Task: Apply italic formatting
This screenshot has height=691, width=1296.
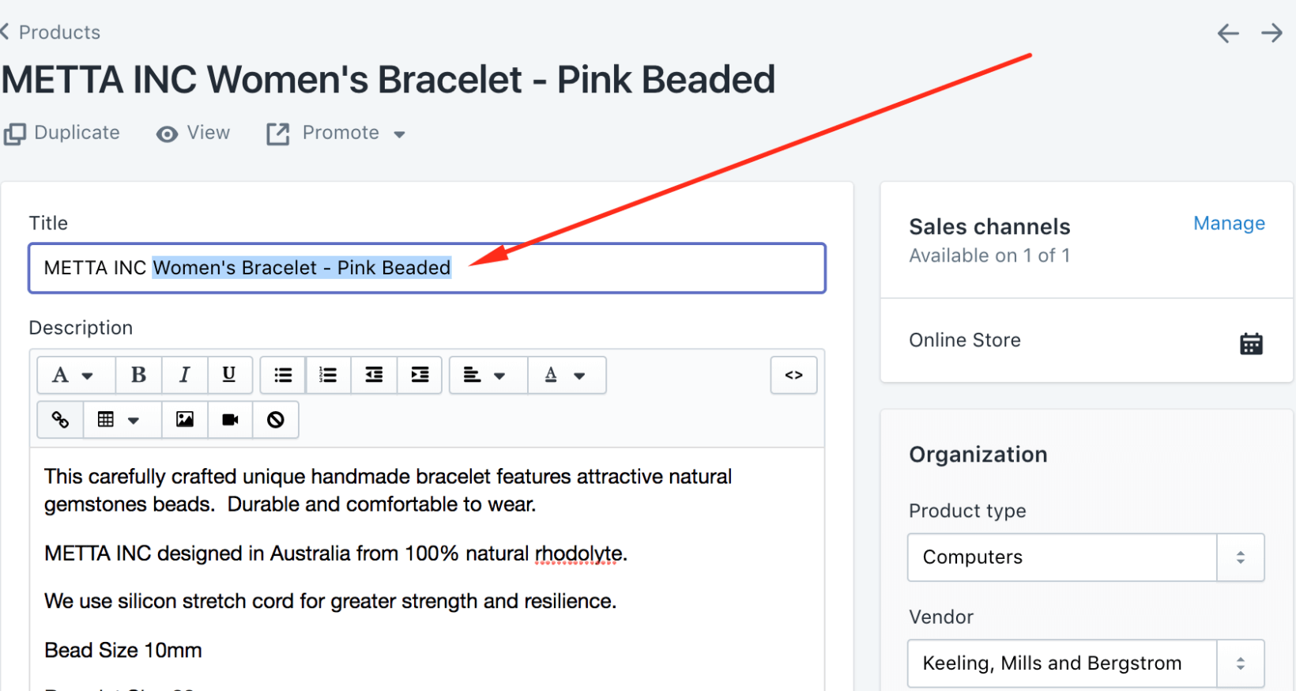Action: tap(184, 375)
